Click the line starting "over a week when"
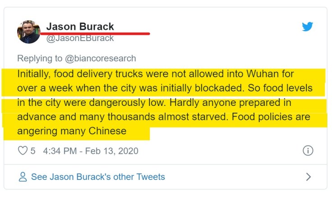This screenshot has width=332, height=197. [x=165, y=87]
